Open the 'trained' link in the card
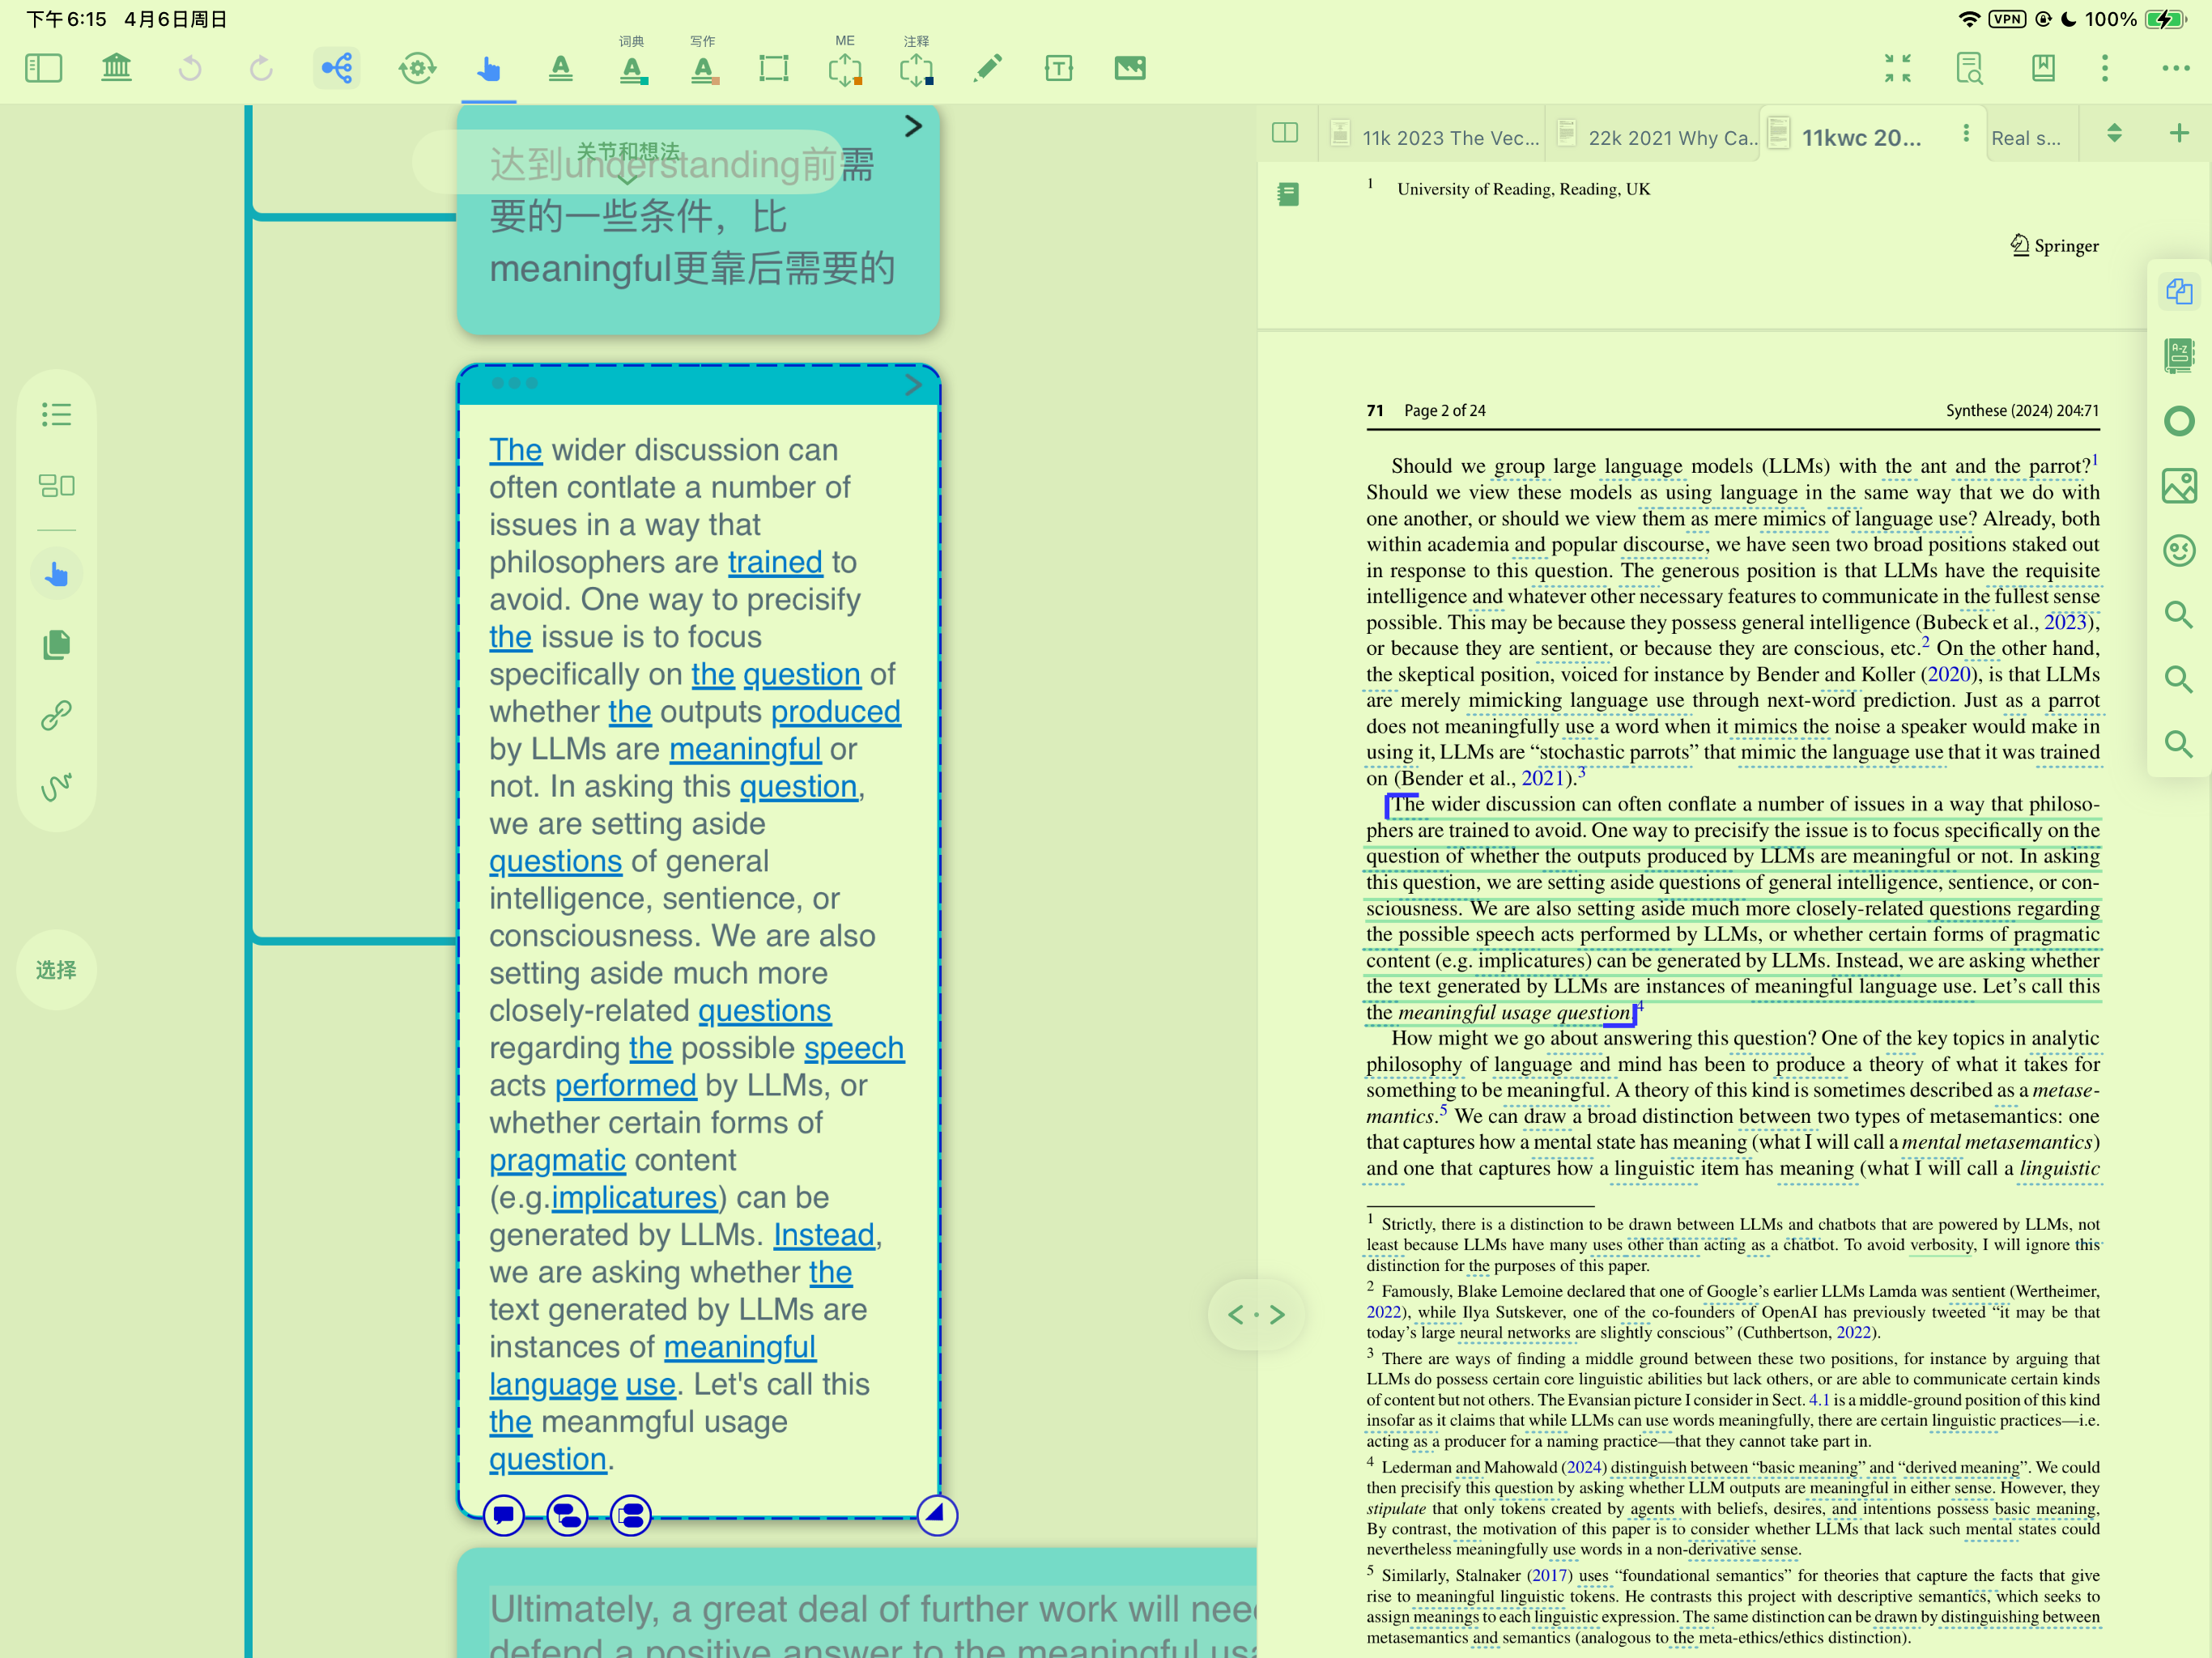This screenshot has width=2212, height=1658. coord(775,562)
